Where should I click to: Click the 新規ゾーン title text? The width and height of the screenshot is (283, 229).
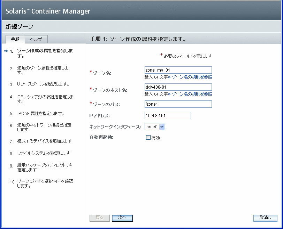point(19,27)
